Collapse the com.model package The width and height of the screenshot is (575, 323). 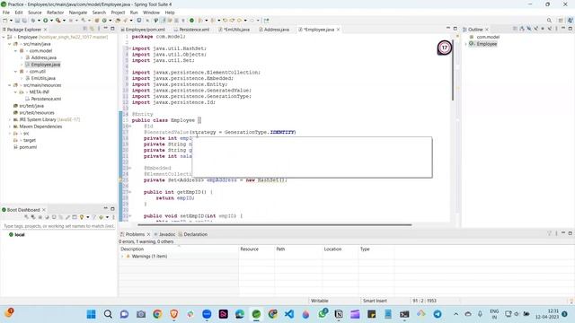coord(16,51)
